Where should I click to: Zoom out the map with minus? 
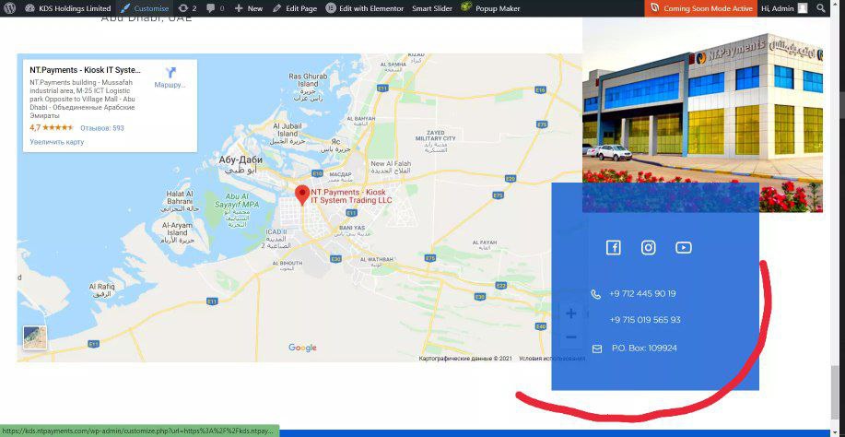click(571, 337)
